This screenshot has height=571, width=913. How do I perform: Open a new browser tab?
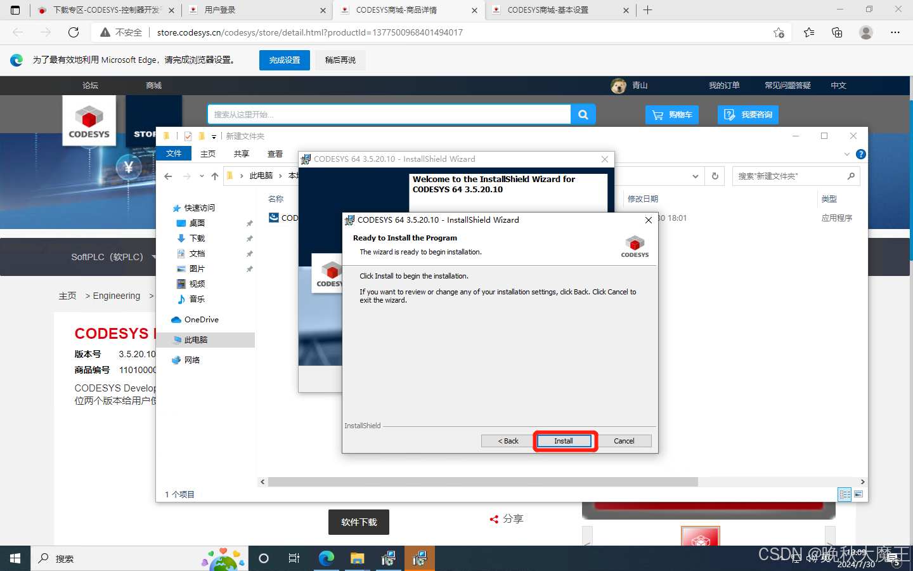coord(647,10)
